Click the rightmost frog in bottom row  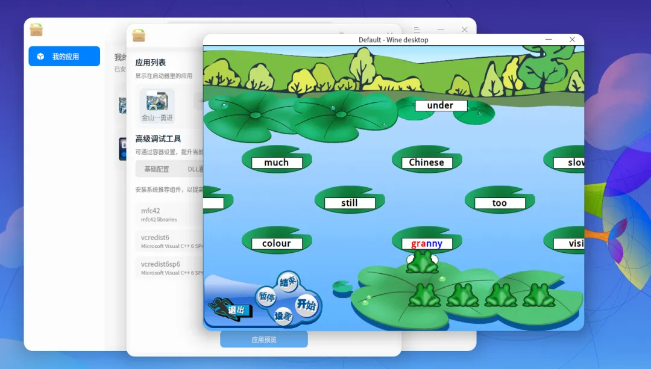tap(539, 295)
